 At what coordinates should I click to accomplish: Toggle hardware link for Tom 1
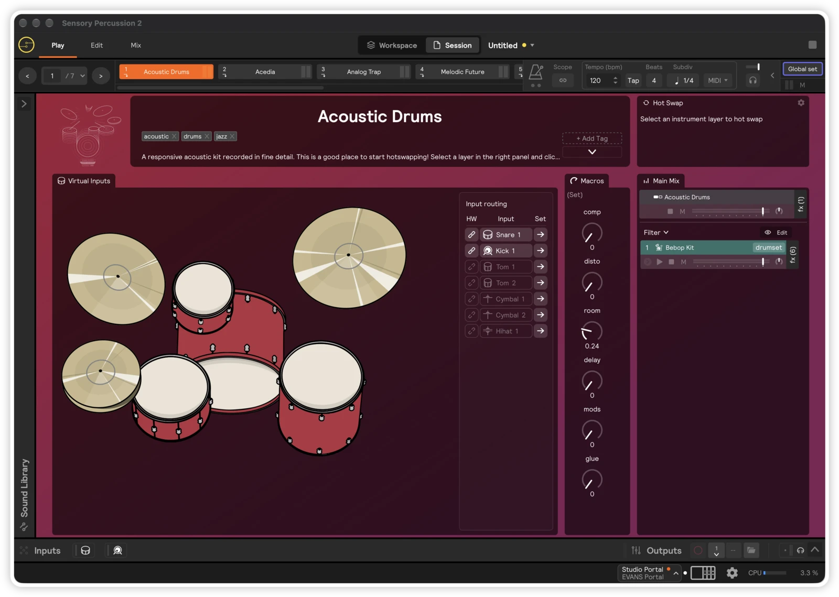[472, 267]
